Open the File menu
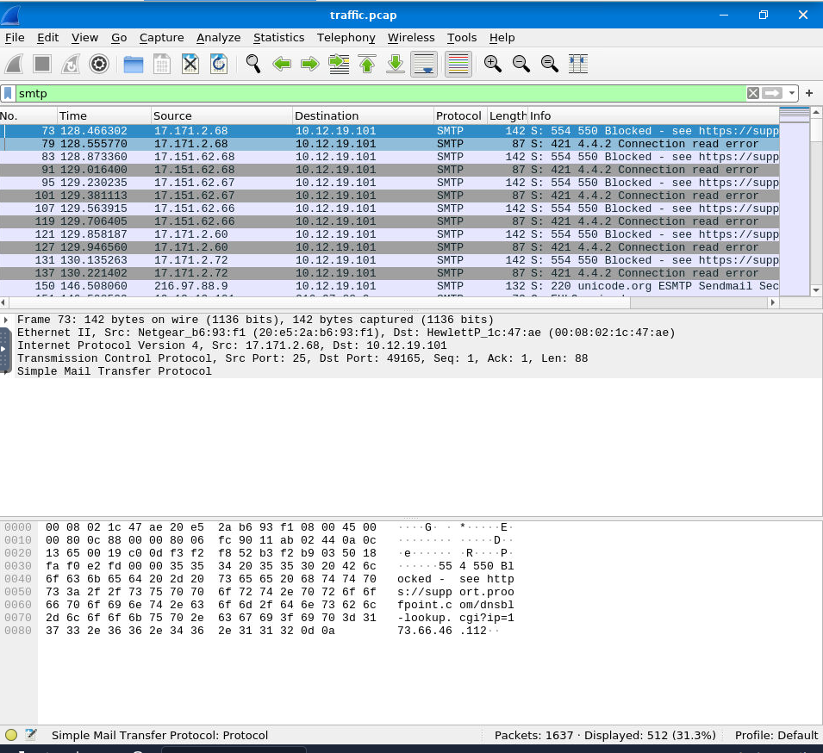 coord(15,38)
